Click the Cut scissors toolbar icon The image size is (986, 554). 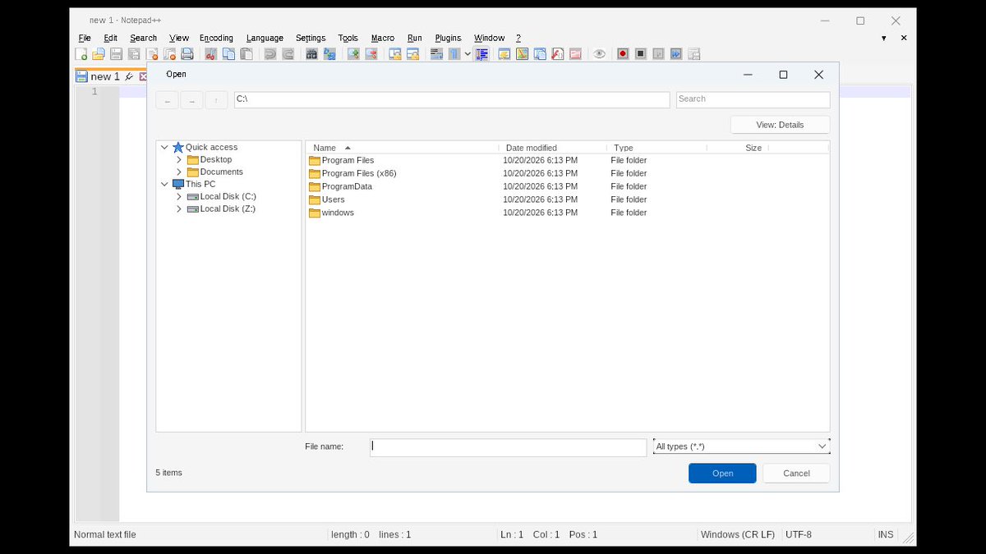point(211,54)
